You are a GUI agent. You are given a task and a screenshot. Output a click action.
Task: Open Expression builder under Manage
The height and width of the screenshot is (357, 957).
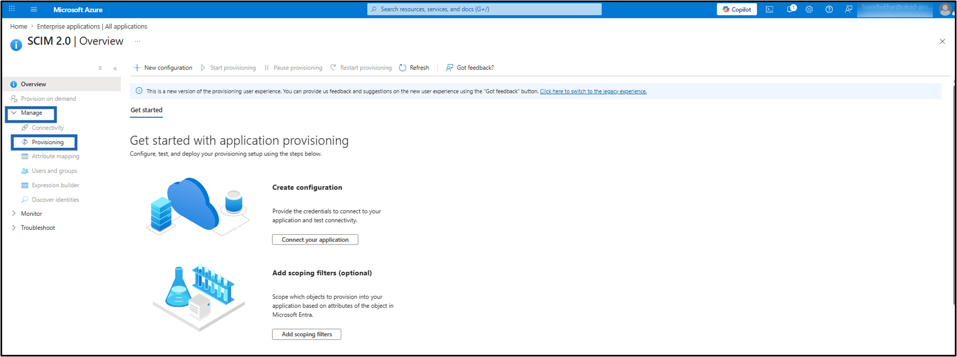click(55, 185)
